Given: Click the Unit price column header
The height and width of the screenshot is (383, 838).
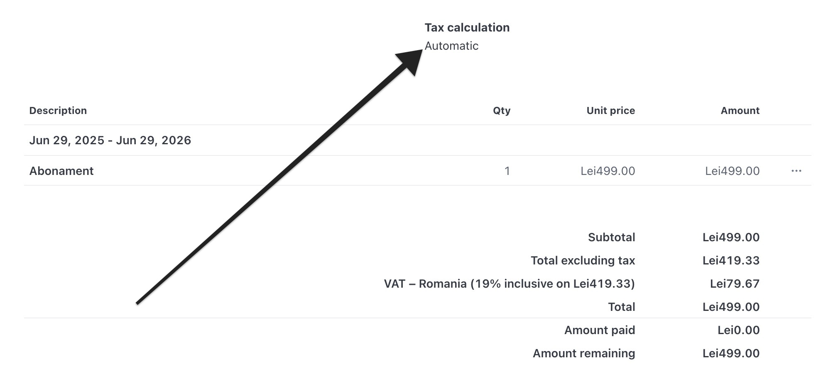Looking at the screenshot, I should [x=610, y=110].
